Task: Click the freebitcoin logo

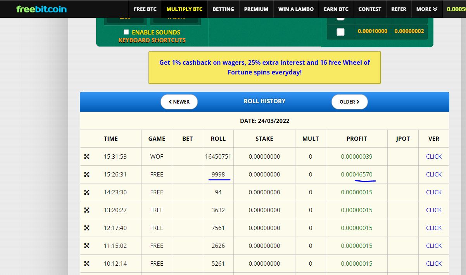Action: [41, 9]
